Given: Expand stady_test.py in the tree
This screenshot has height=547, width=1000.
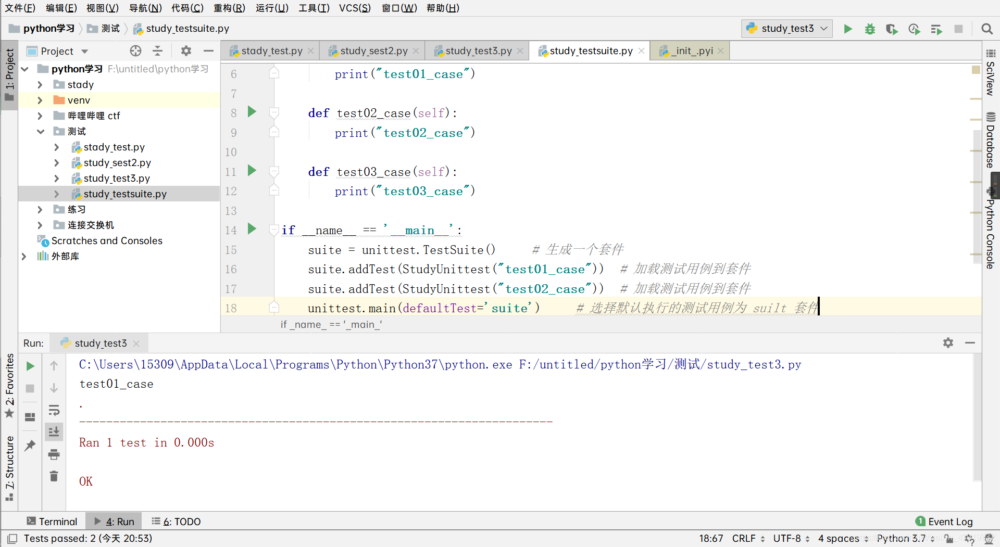Looking at the screenshot, I should click(x=57, y=147).
